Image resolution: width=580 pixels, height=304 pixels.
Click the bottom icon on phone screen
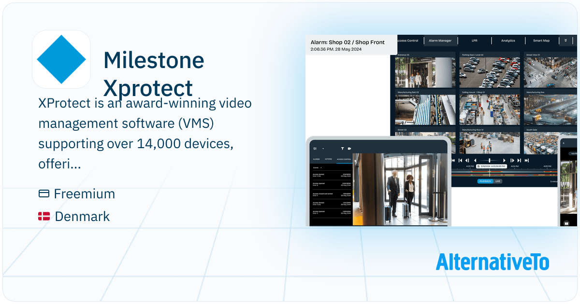pyautogui.click(x=566, y=223)
